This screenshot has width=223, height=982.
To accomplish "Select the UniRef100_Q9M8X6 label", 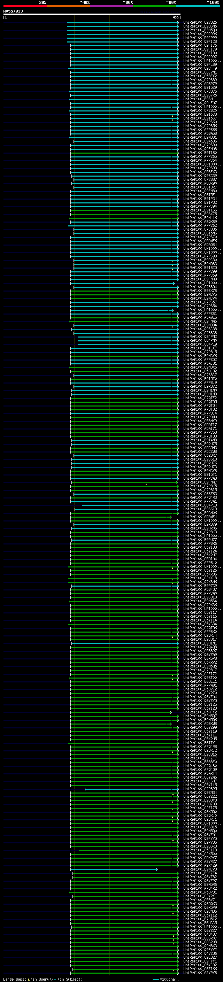I will coord(200,367).
